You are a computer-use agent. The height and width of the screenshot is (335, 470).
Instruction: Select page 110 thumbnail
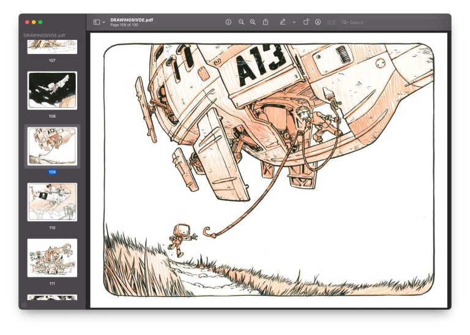pos(52,202)
